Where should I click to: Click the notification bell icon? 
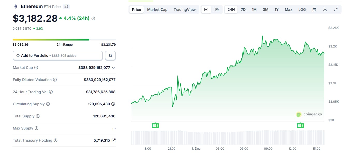[x=110, y=55]
